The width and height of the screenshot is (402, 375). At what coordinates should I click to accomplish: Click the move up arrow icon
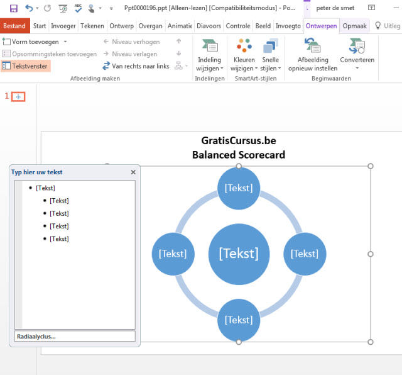point(179,41)
